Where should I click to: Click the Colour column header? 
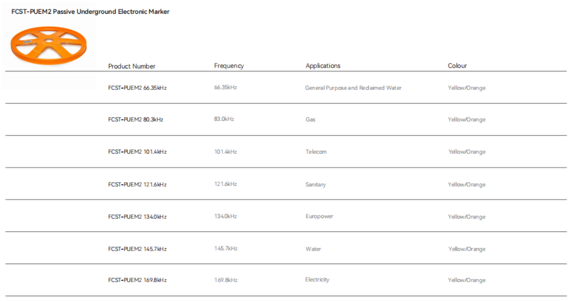coord(457,66)
